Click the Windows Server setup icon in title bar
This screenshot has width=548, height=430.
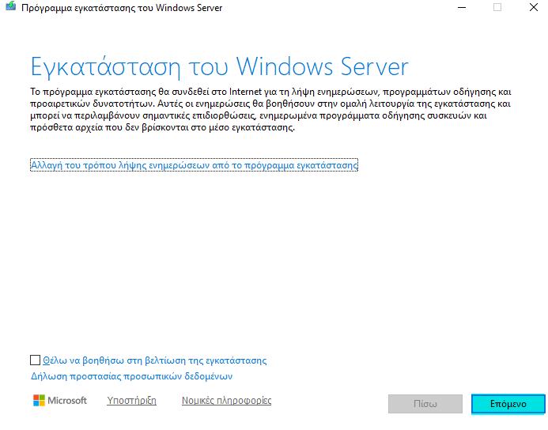[11, 6]
